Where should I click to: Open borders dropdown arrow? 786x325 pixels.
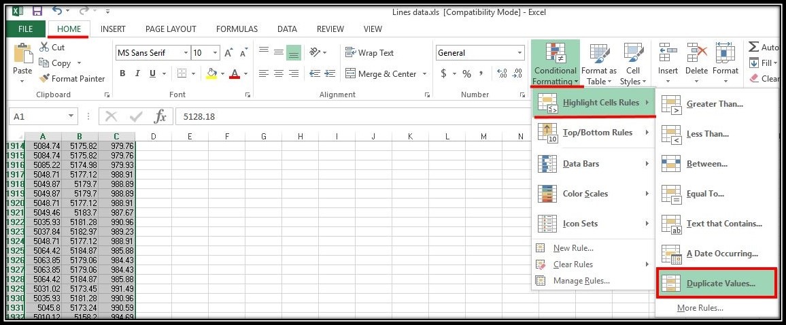pyautogui.click(x=194, y=73)
